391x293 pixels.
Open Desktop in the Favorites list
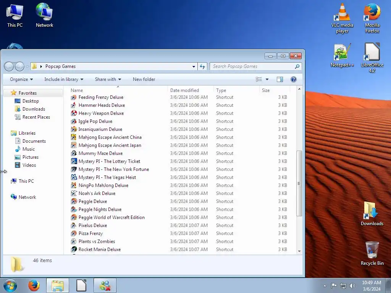[x=31, y=101]
